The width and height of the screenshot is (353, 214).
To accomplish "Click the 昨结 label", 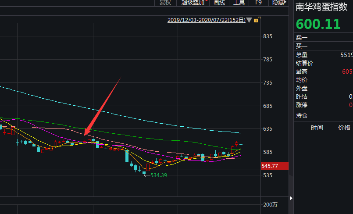I will [x=302, y=96].
